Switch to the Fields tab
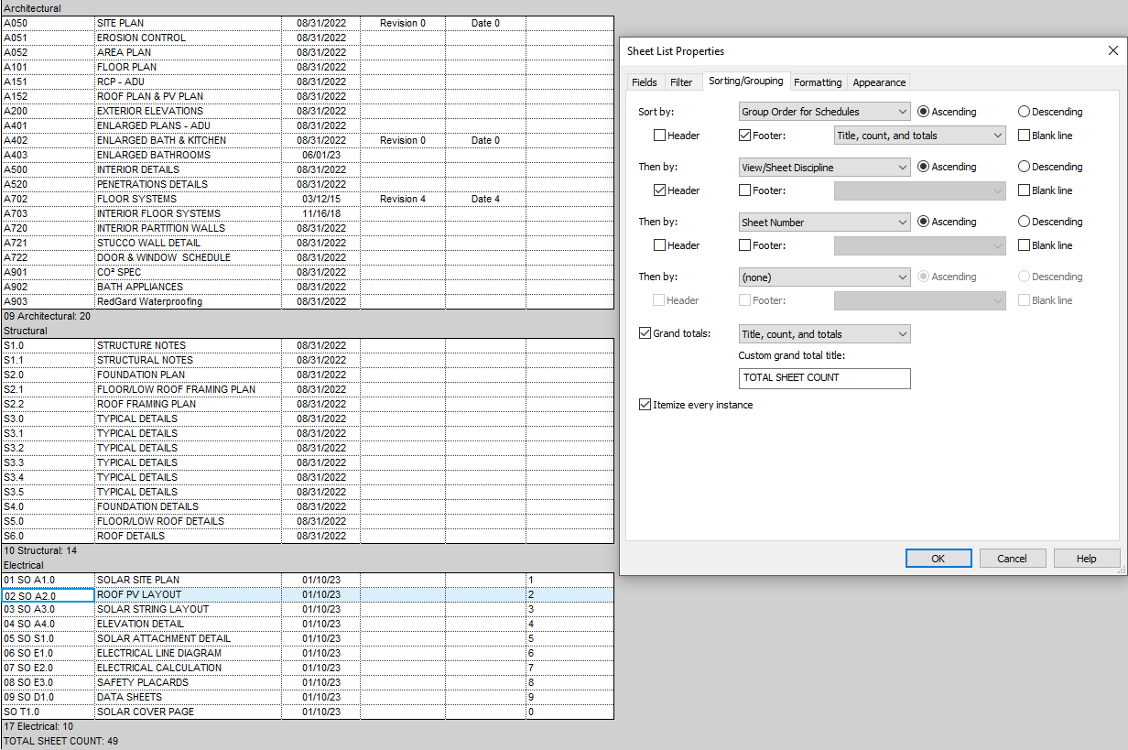Image resolution: width=1128 pixels, height=750 pixels. click(x=645, y=82)
